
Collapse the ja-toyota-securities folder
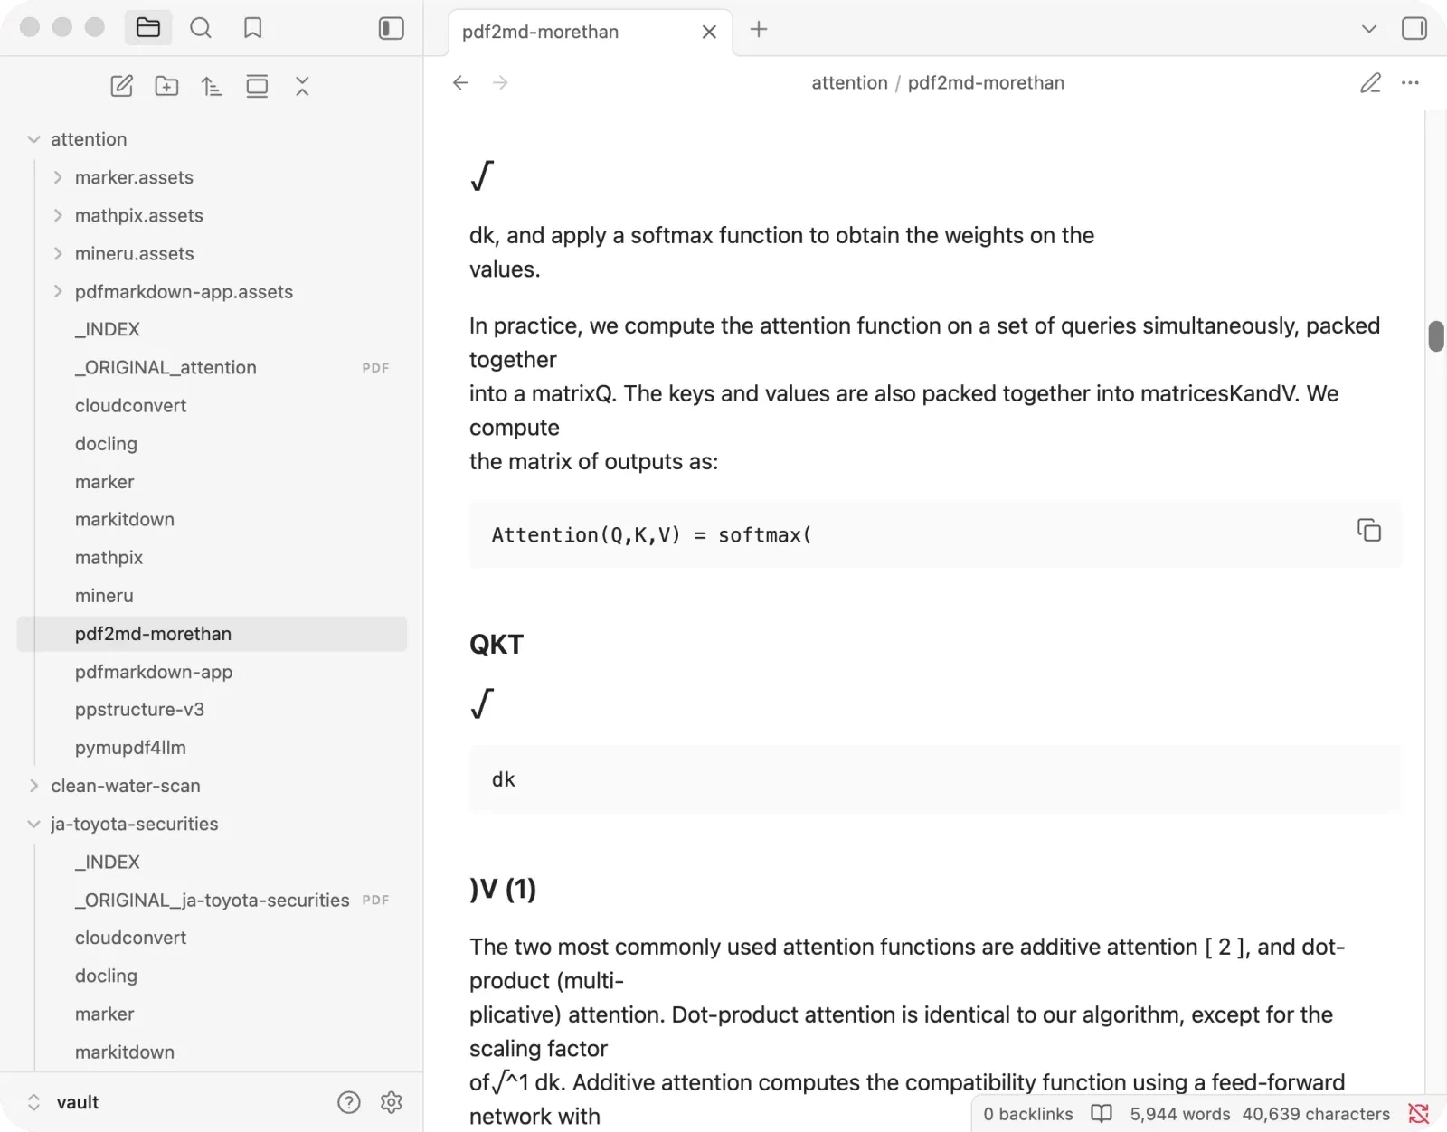click(x=33, y=824)
